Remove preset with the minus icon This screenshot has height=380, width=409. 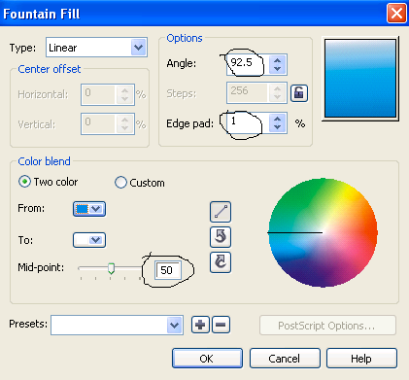(222, 325)
